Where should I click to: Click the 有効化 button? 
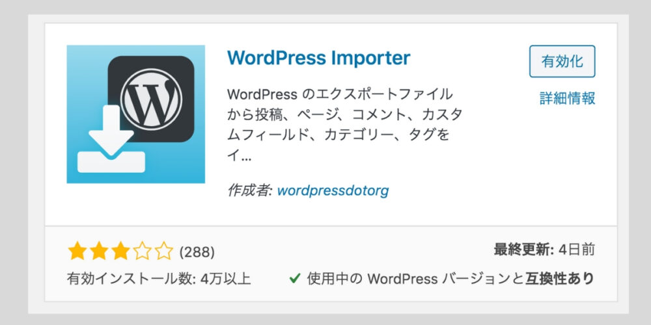[x=562, y=61]
